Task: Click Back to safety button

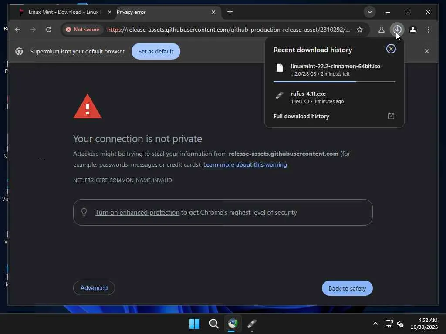Action: (347, 288)
